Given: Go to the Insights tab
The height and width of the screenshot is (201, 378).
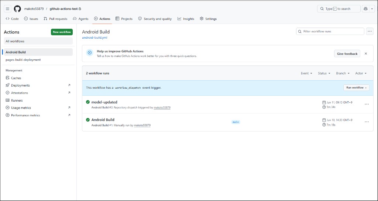Looking at the screenshot, I should [x=186, y=19].
